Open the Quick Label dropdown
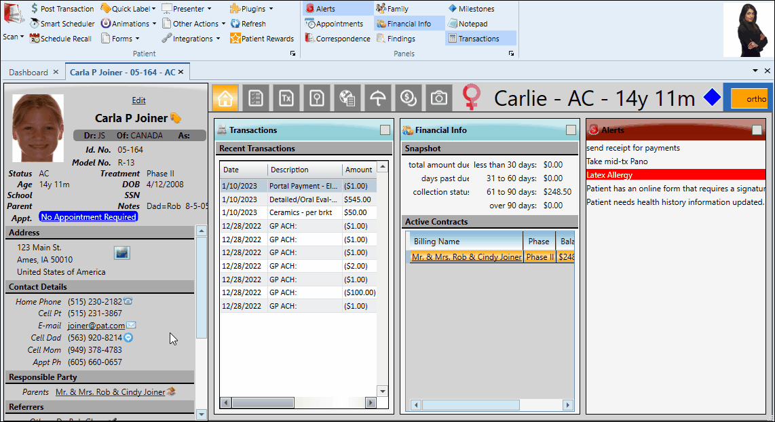The height and width of the screenshot is (422, 775). click(128, 8)
